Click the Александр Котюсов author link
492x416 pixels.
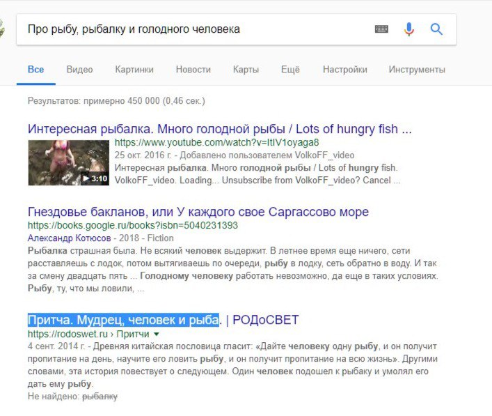(x=70, y=238)
